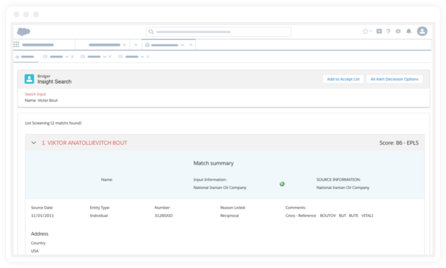The width and height of the screenshot is (446, 268).
Task: Click the global search field
Action: click(x=219, y=32)
